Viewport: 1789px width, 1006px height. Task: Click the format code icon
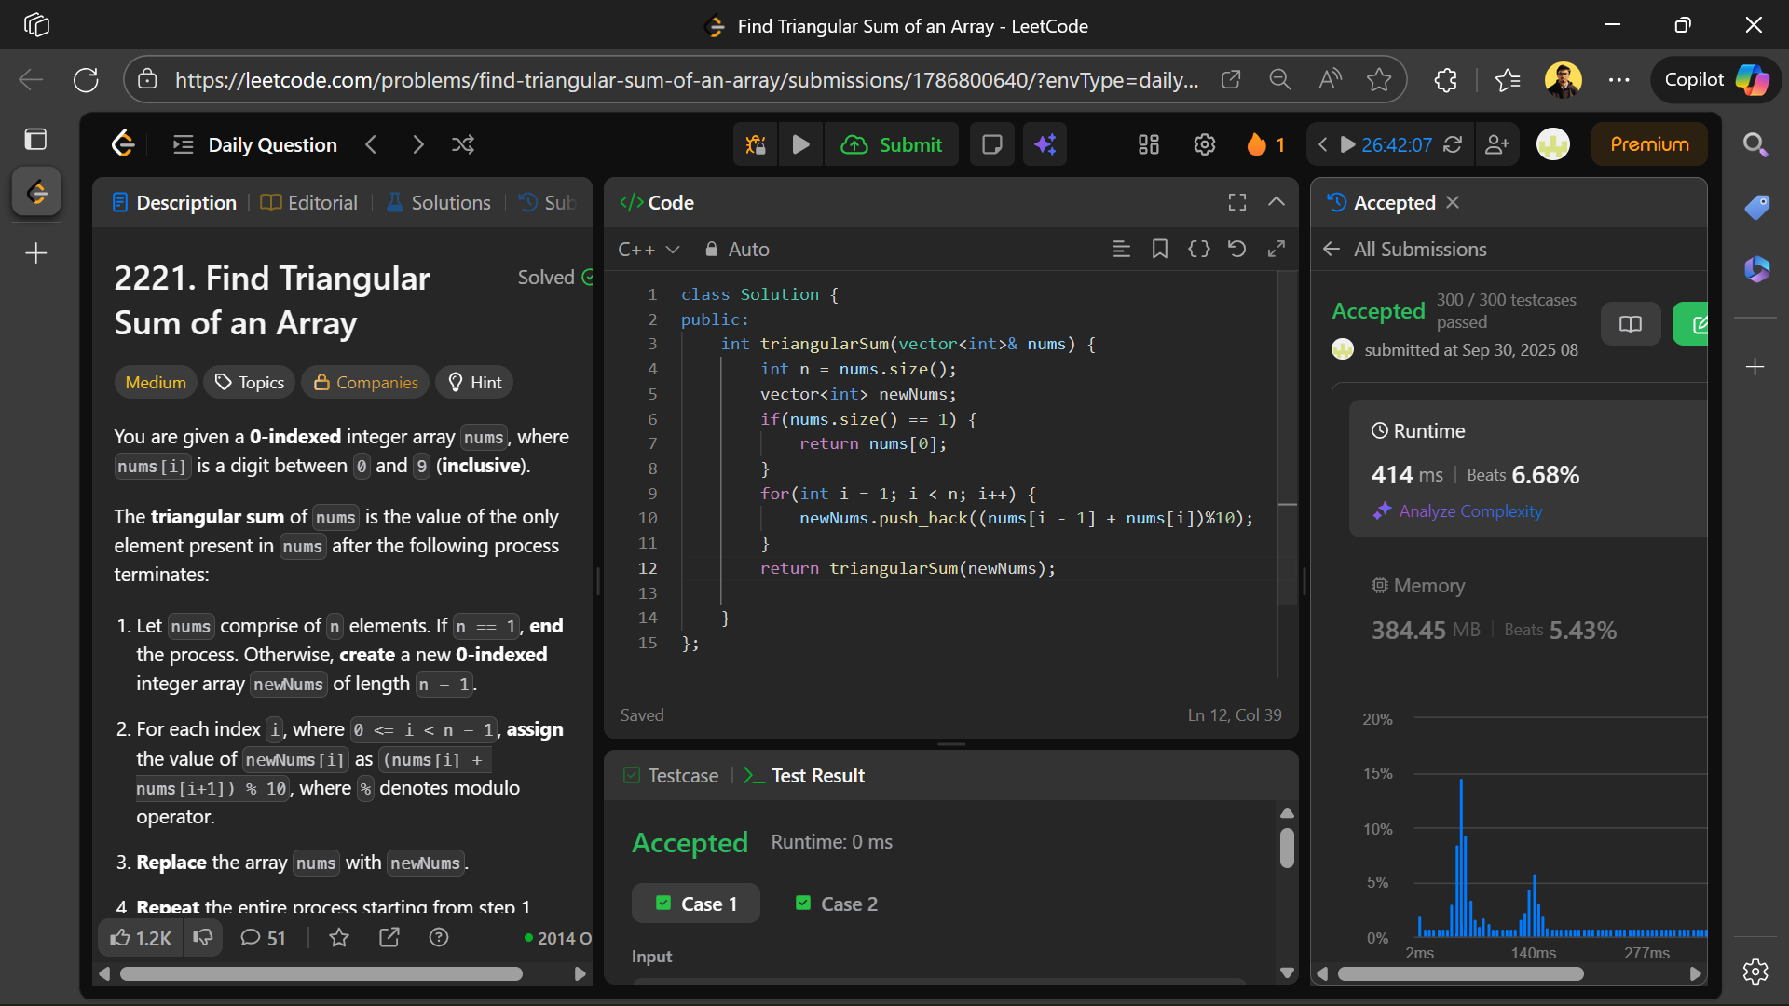coord(1121,249)
